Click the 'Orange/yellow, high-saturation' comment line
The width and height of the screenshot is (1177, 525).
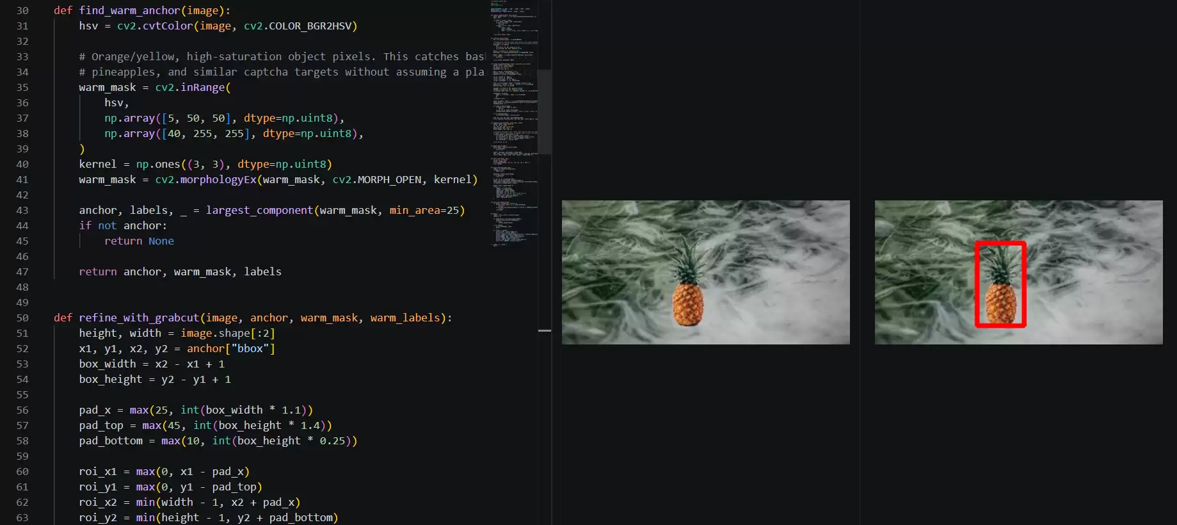[x=282, y=56]
